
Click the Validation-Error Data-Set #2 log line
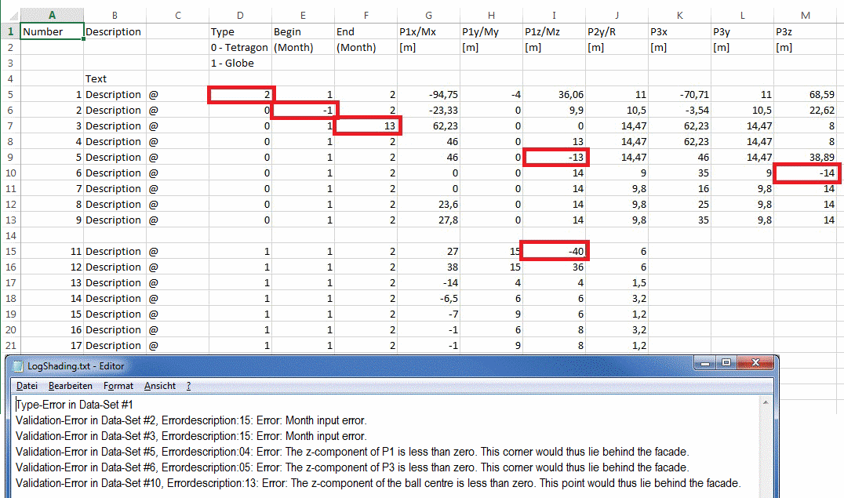click(x=191, y=420)
